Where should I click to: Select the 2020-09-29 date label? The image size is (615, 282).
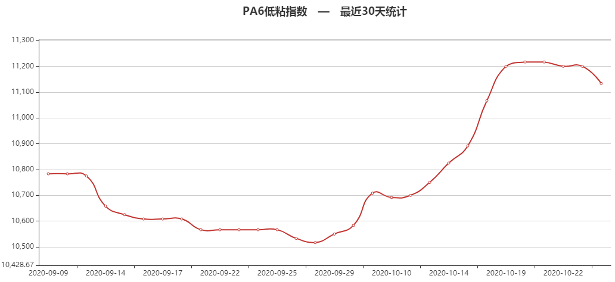(334, 272)
